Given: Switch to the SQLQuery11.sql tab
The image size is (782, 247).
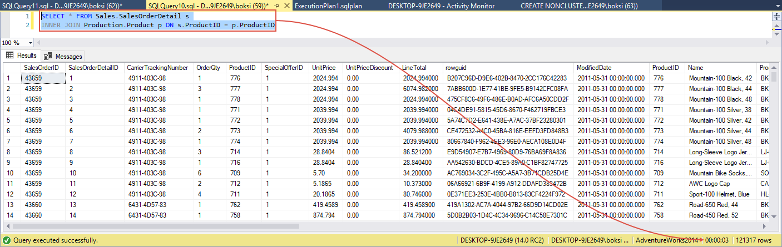Looking at the screenshot, I should (x=61, y=5).
